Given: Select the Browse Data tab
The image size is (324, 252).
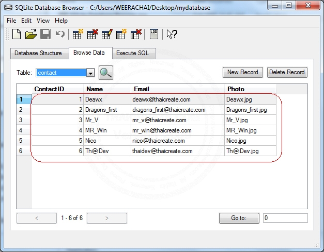Looking at the screenshot, I should pyautogui.click(x=90, y=53).
